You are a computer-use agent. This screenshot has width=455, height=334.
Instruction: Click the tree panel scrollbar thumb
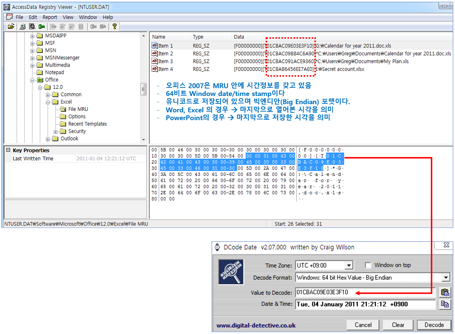[143, 89]
